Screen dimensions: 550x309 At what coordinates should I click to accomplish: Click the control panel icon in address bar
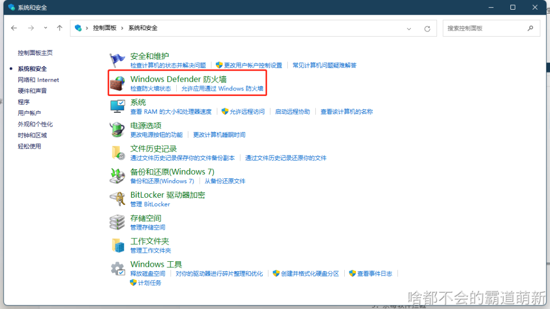[x=78, y=28]
